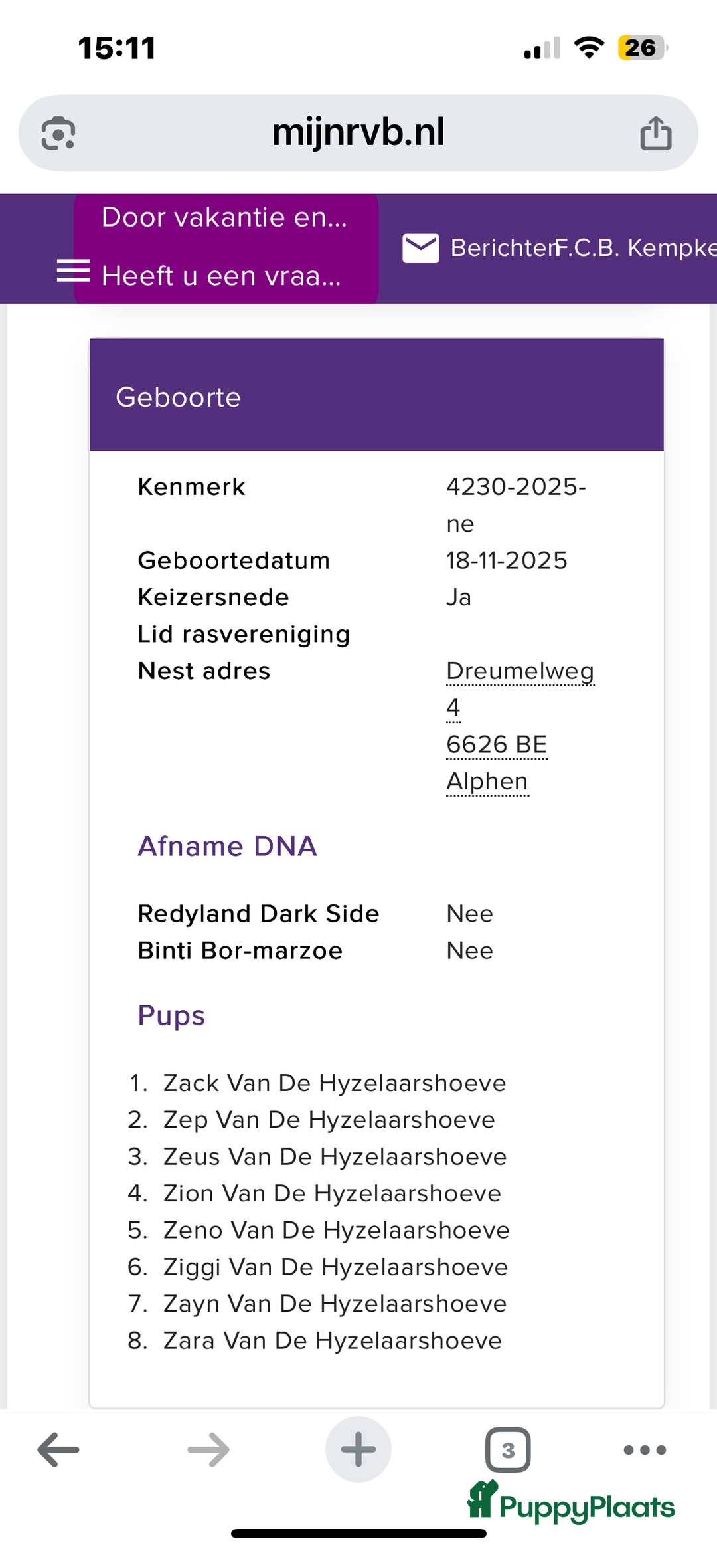Go back with the back arrow
Viewport: 717px width, 1553px height.
coord(58,1449)
